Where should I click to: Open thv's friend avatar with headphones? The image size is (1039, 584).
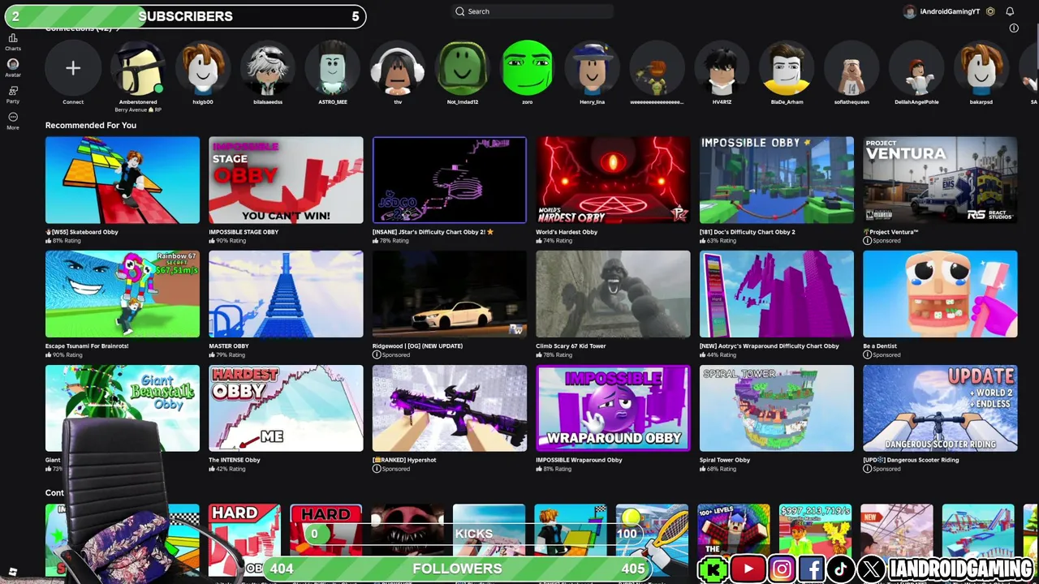coord(398,68)
